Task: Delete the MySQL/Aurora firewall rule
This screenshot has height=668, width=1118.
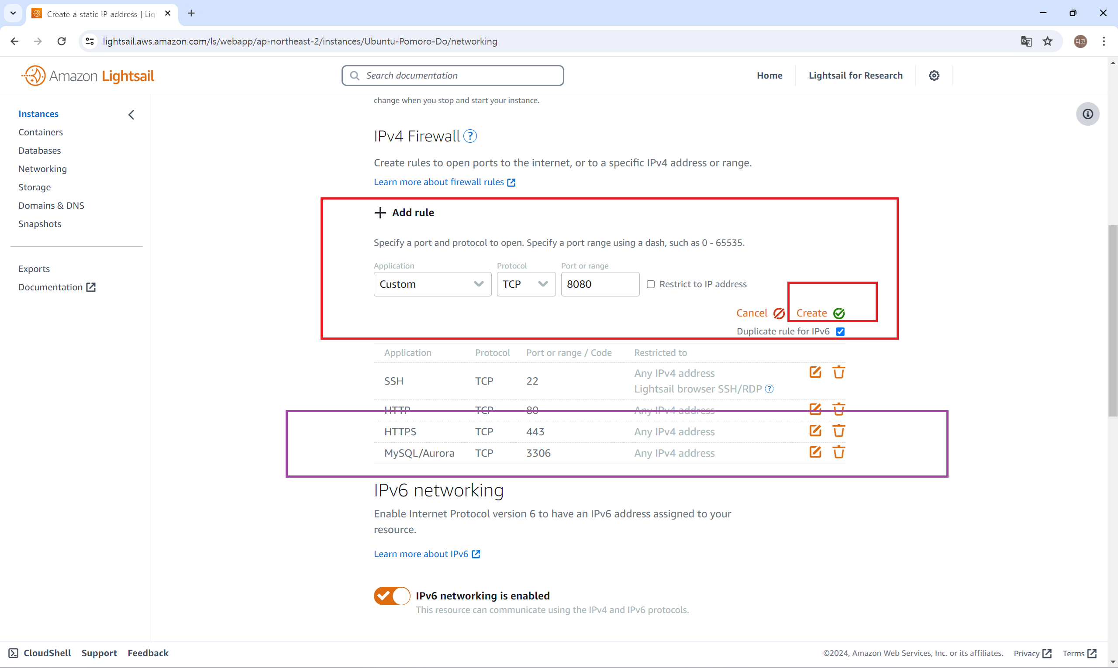Action: tap(838, 452)
